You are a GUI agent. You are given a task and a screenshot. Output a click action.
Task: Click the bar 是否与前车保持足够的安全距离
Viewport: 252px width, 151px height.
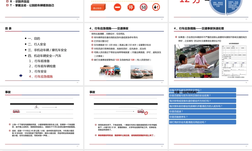(203, 95)
